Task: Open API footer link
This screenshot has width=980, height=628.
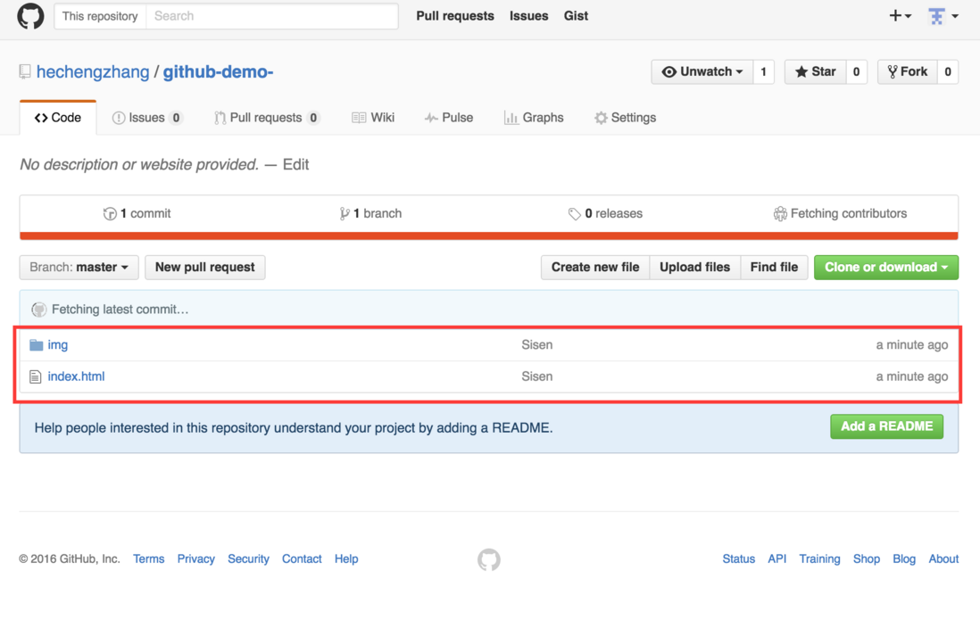Action: point(777,559)
